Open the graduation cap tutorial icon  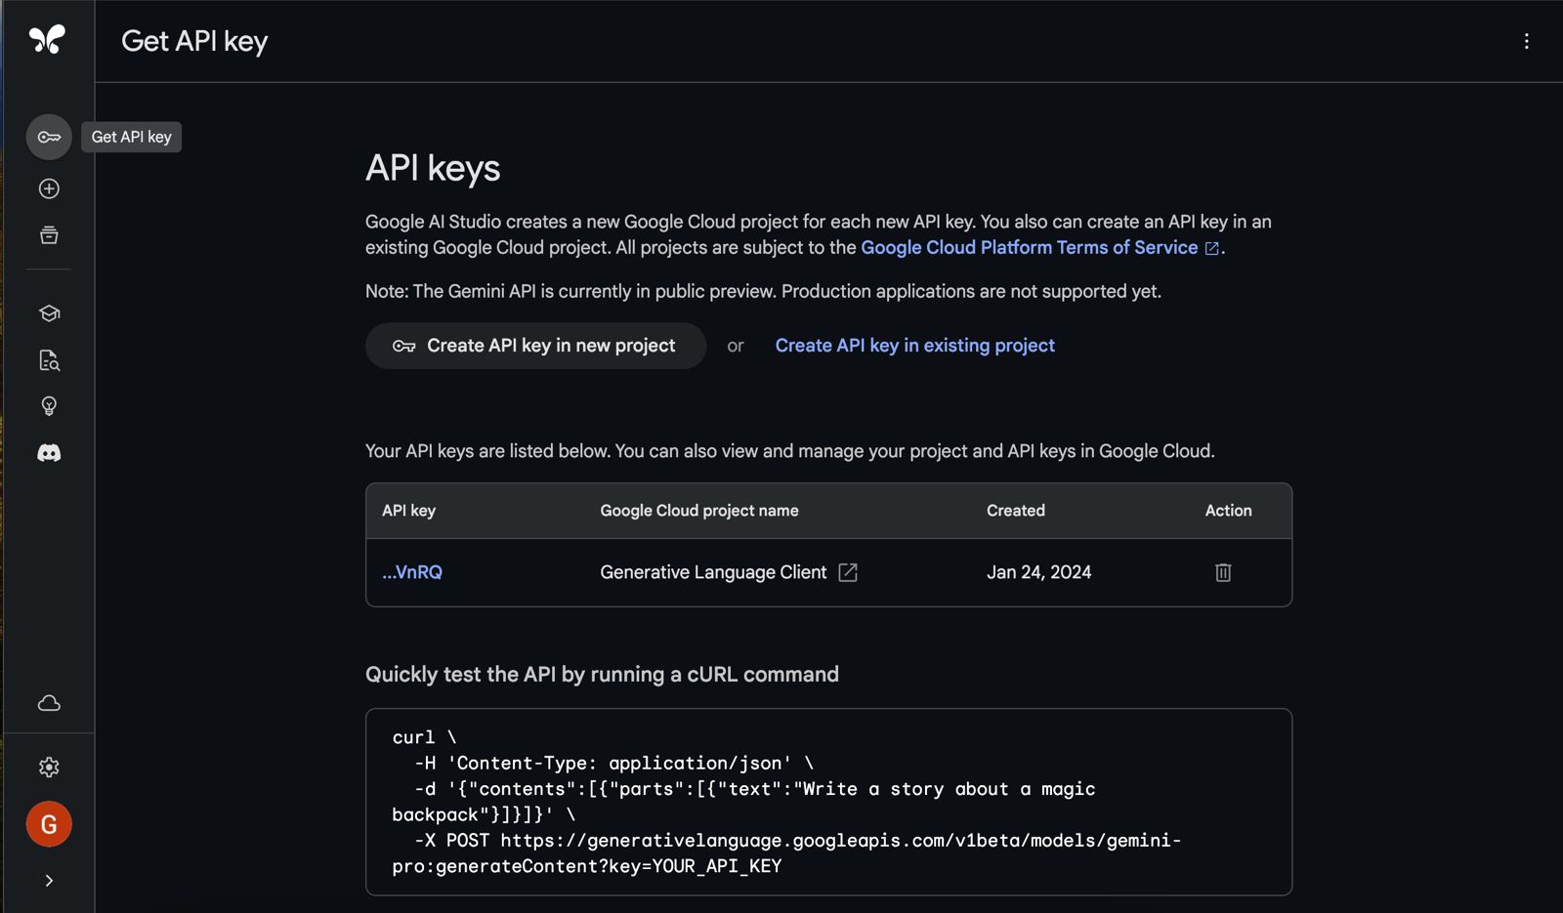49,313
